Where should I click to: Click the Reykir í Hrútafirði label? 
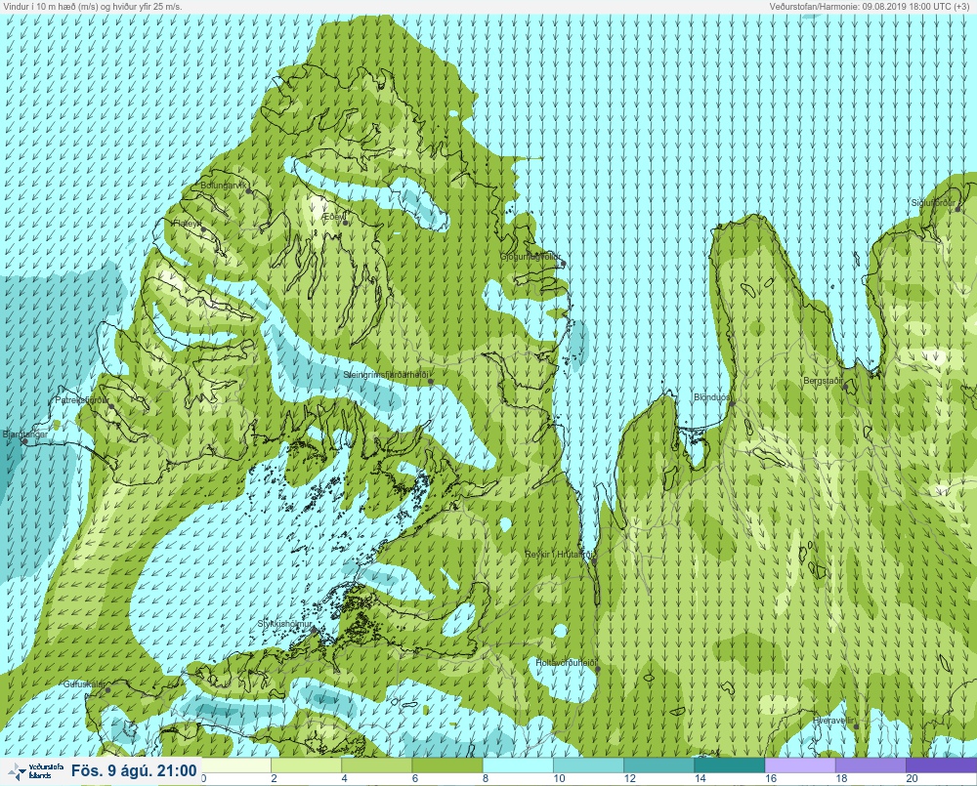click(x=560, y=555)
